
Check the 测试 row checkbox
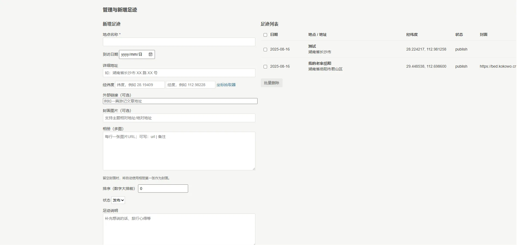tap(265, 49)
